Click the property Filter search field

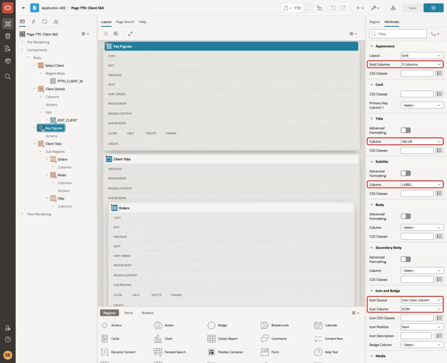pos(398,34)
